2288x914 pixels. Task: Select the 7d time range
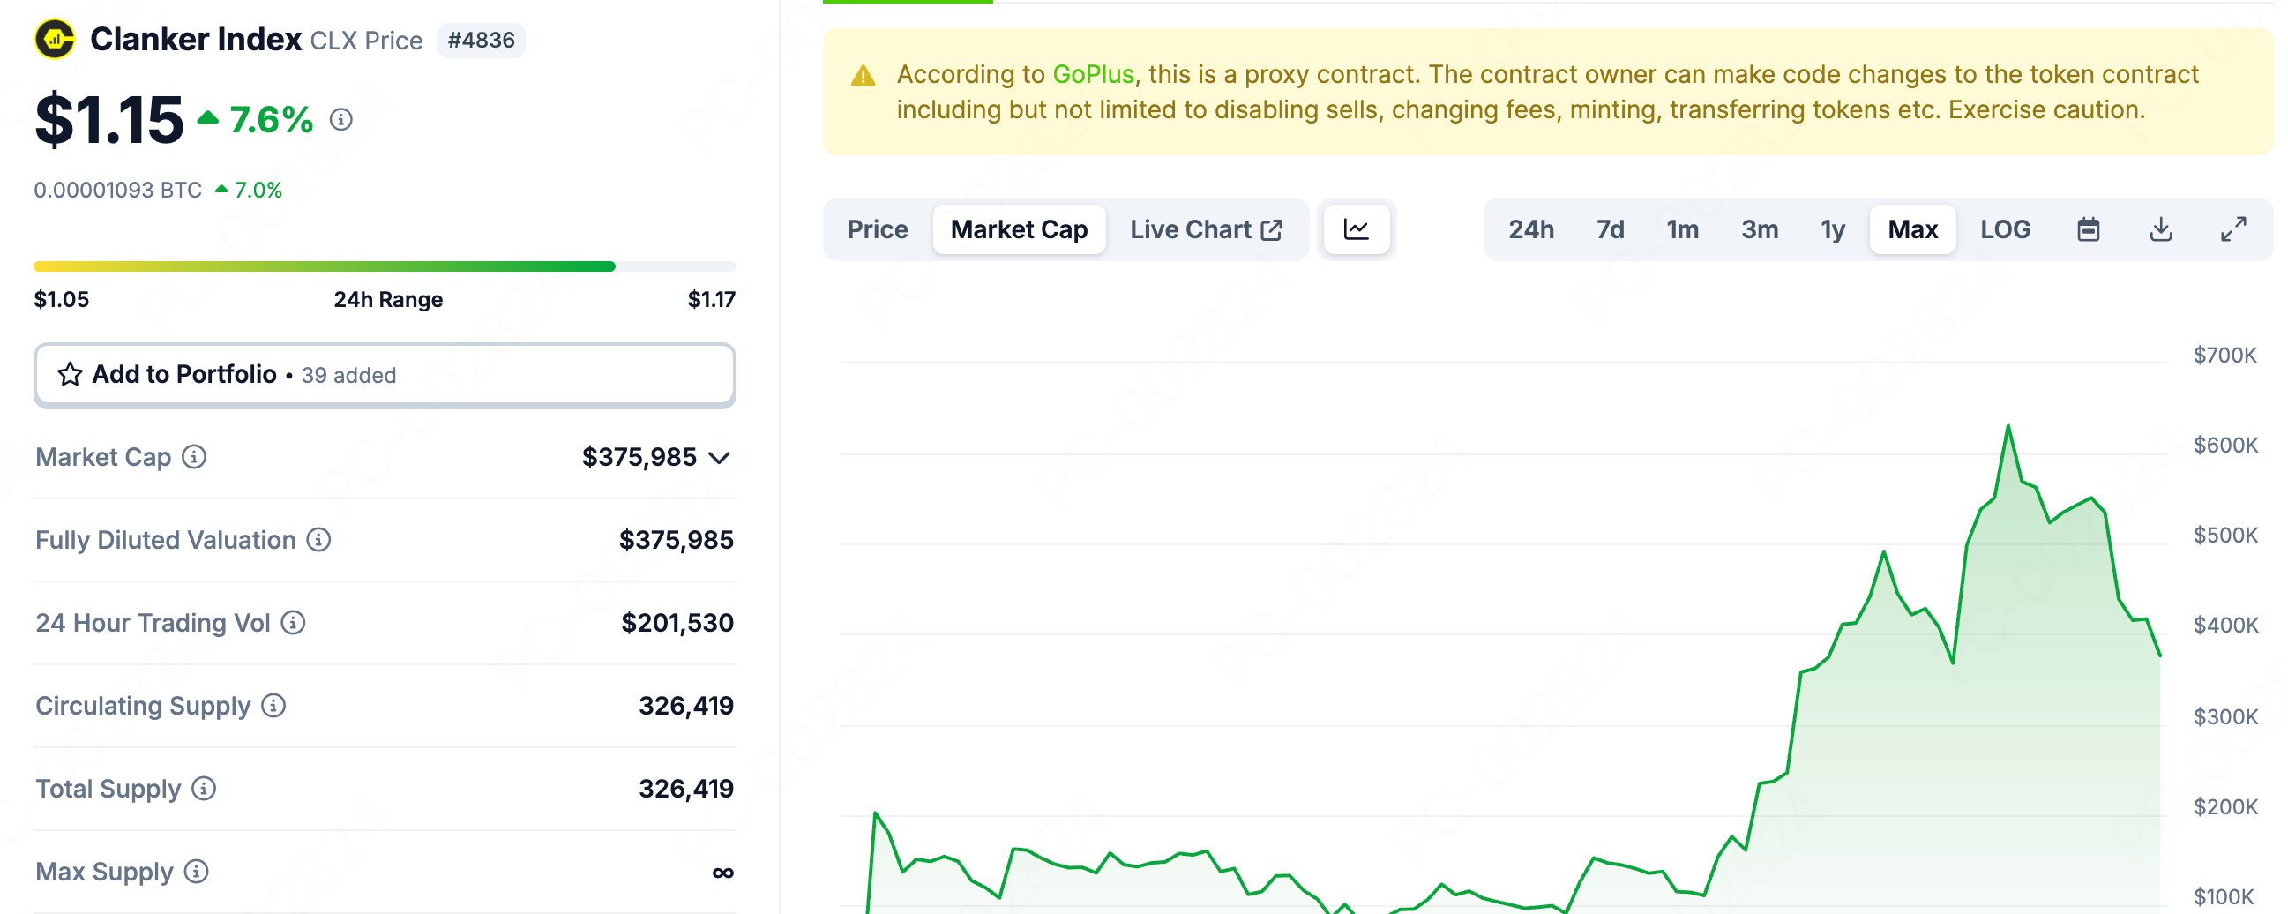pos(1610,230)
